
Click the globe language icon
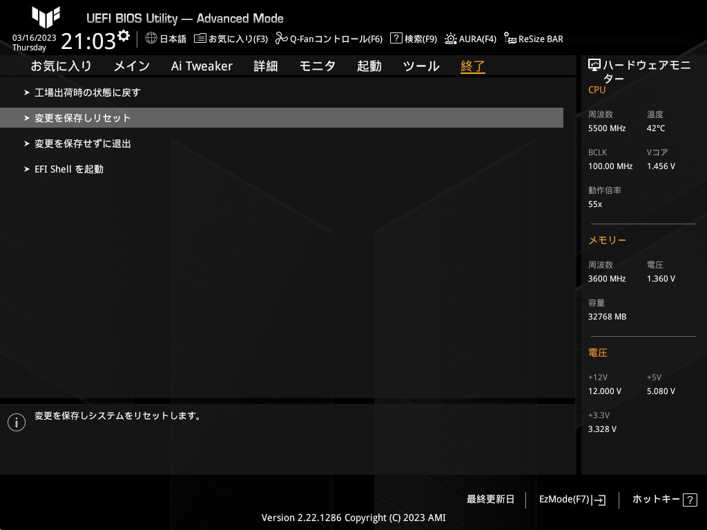pyautogui.click(x=151, y=39)
